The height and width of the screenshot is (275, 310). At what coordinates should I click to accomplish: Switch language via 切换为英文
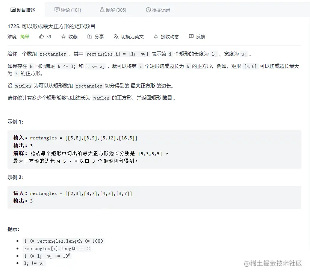pos(132,37)
